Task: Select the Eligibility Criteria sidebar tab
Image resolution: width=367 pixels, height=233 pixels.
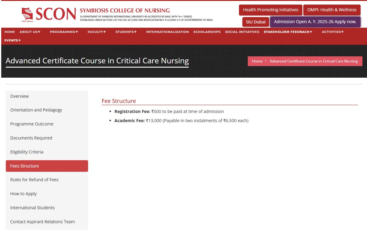Action: click(27, 152)
